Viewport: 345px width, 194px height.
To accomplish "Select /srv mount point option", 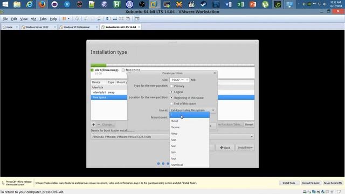I will 189,152.
